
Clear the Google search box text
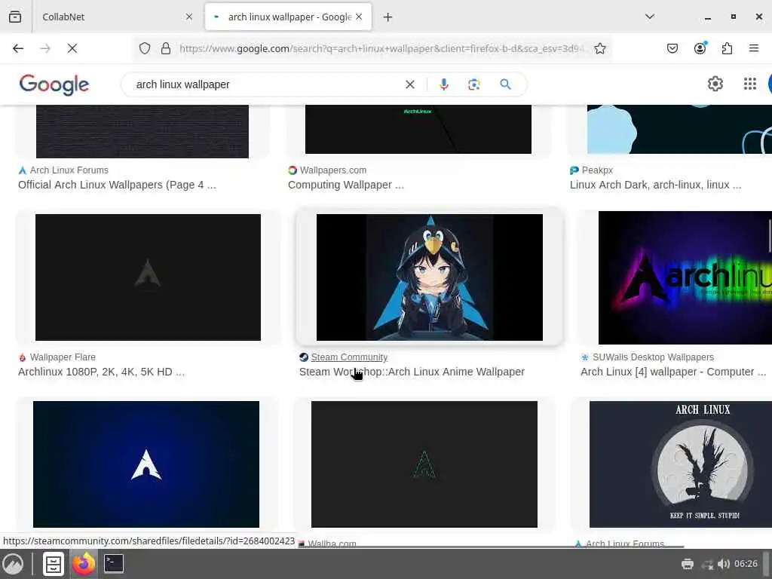pos(409,84)
